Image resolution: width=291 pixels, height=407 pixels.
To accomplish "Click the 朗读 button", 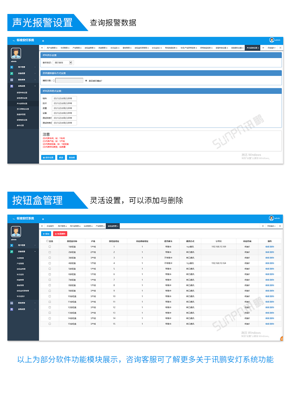I will [61, 158].
